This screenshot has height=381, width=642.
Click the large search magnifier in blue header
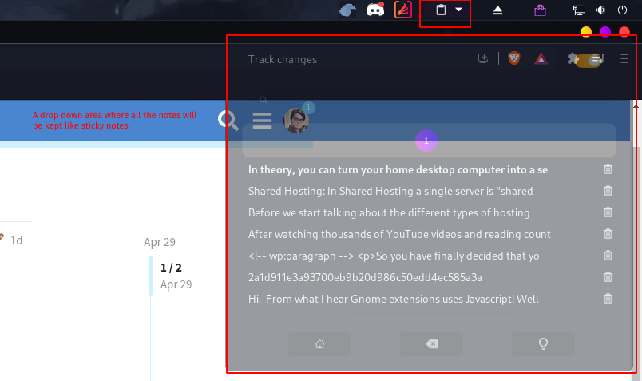coord(228,121)
